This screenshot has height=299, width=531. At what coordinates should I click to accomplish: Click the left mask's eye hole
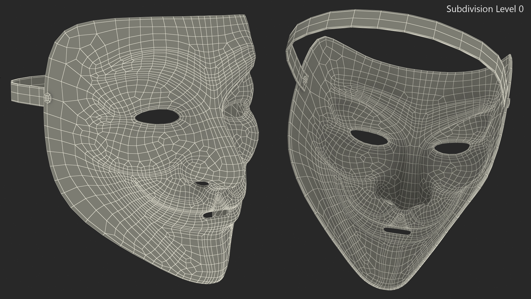pos(157,116)
